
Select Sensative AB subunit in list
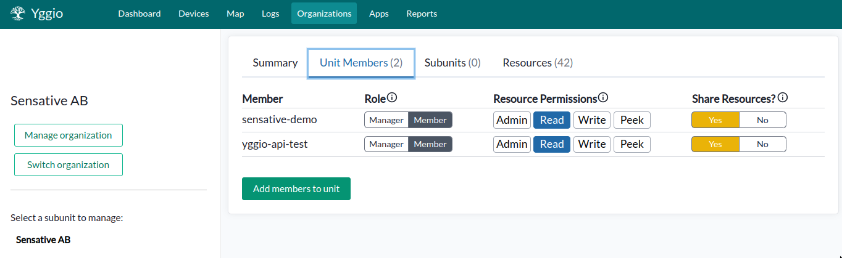pos(43,240)
